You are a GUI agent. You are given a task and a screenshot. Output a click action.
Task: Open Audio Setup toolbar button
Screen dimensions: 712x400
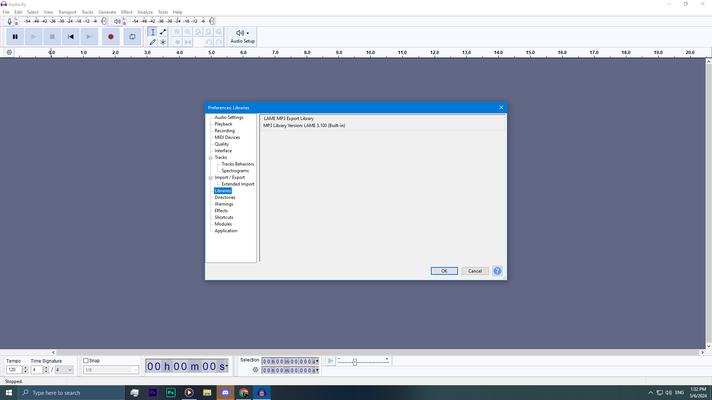243,37
